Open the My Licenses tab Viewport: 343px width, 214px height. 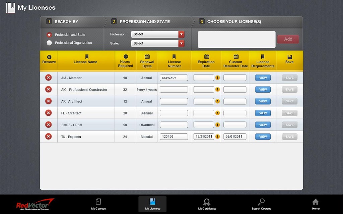[152, 204]
